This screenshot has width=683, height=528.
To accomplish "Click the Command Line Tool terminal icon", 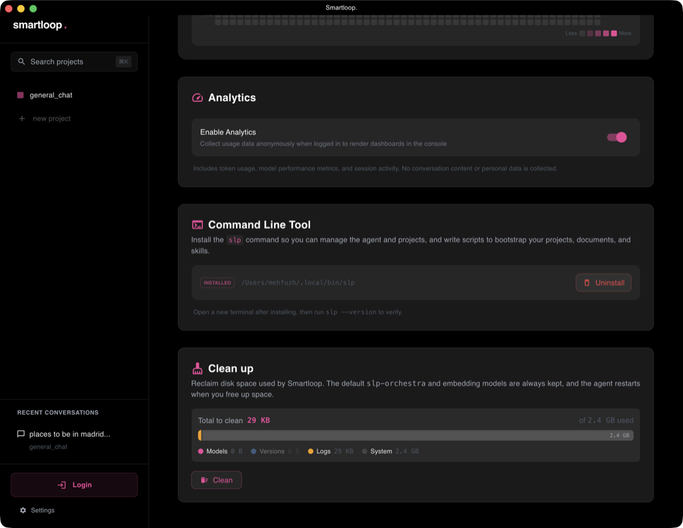I will click(x=197, y=225).
